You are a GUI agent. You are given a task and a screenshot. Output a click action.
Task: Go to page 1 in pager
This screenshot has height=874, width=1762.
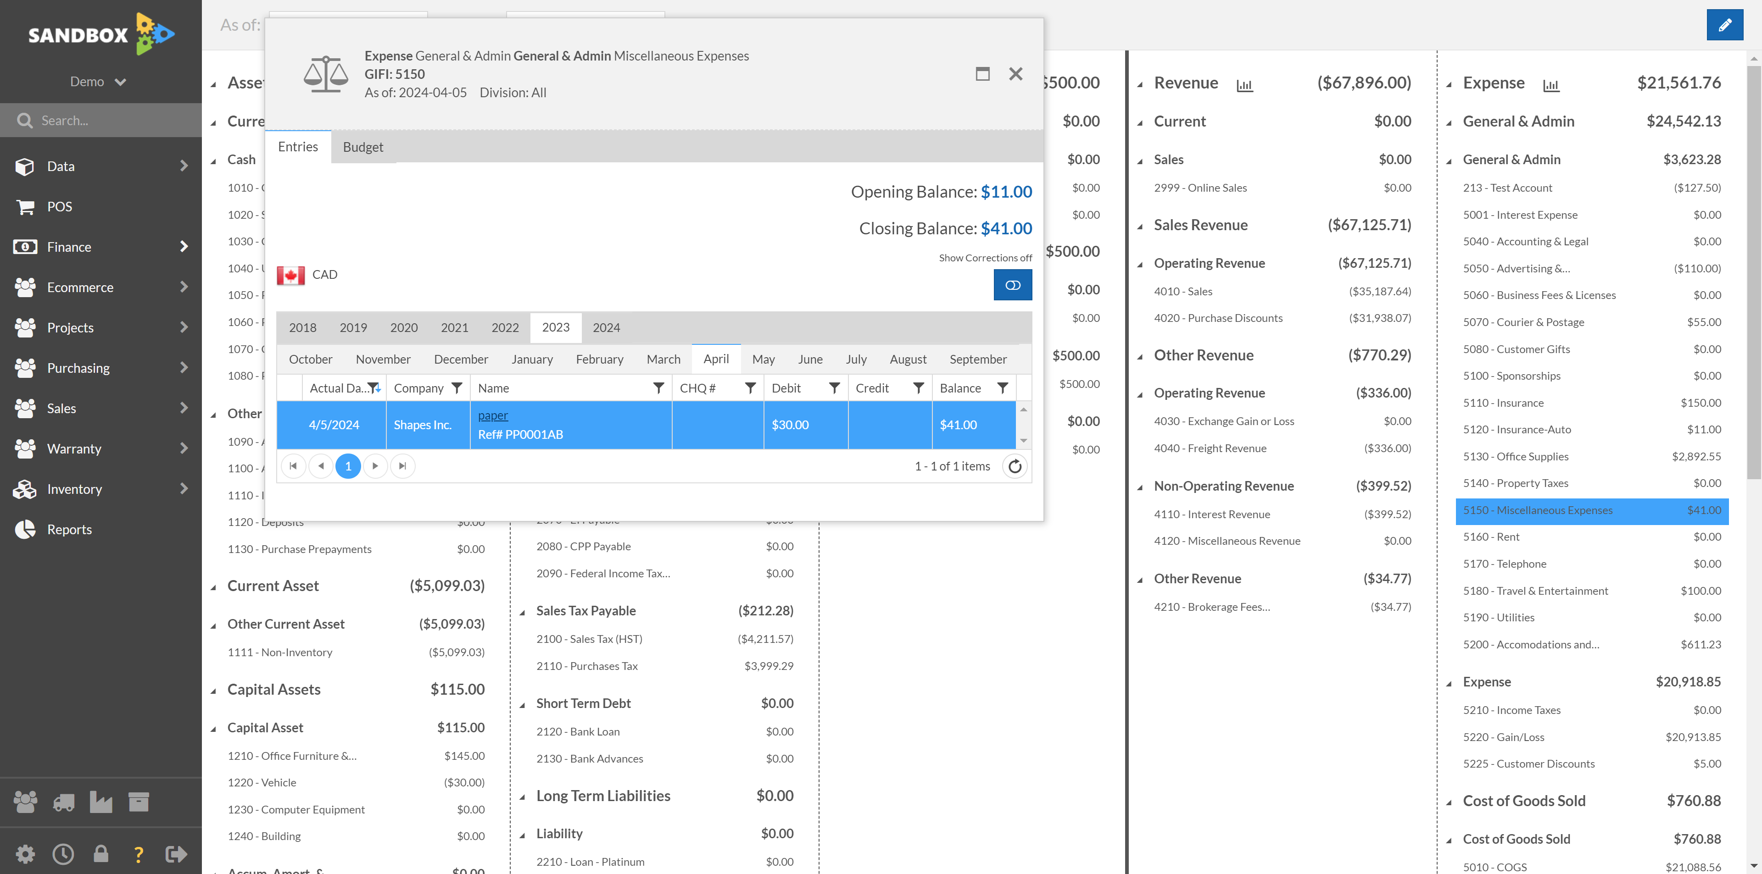pyautogui.click(x=348, y=466)
